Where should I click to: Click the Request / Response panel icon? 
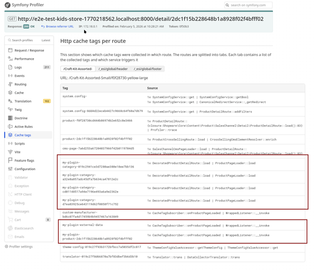pyautogui.click(x=10, y=50)
